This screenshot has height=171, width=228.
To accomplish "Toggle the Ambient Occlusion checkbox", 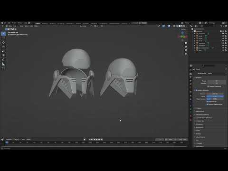I will 196,90.
